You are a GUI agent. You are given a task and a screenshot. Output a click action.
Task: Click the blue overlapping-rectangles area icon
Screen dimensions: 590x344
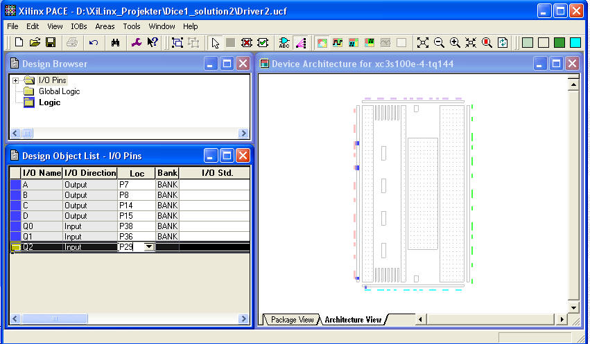(x=177, y=42)
